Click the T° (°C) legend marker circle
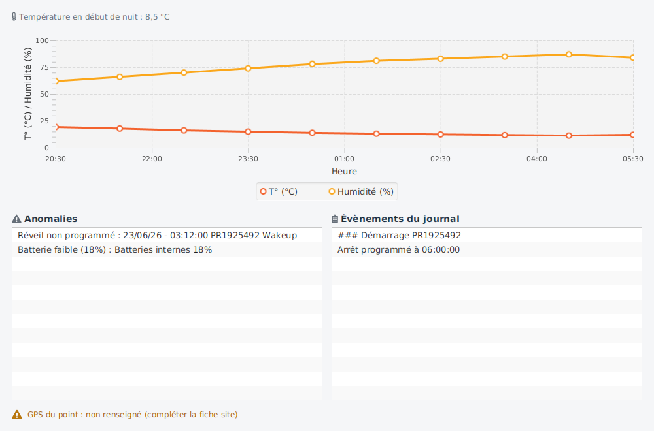The image size is (654, 431). click(x=263, y=191)
